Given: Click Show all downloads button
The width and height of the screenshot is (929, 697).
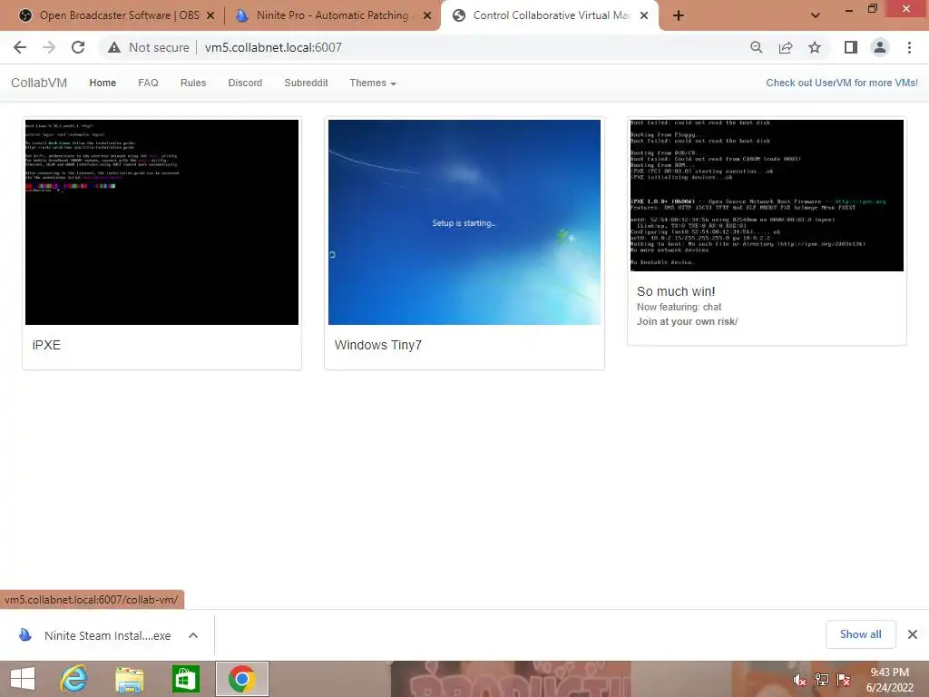Looking at the screenshot, I should pyautogui.click(x=860, y=634).
